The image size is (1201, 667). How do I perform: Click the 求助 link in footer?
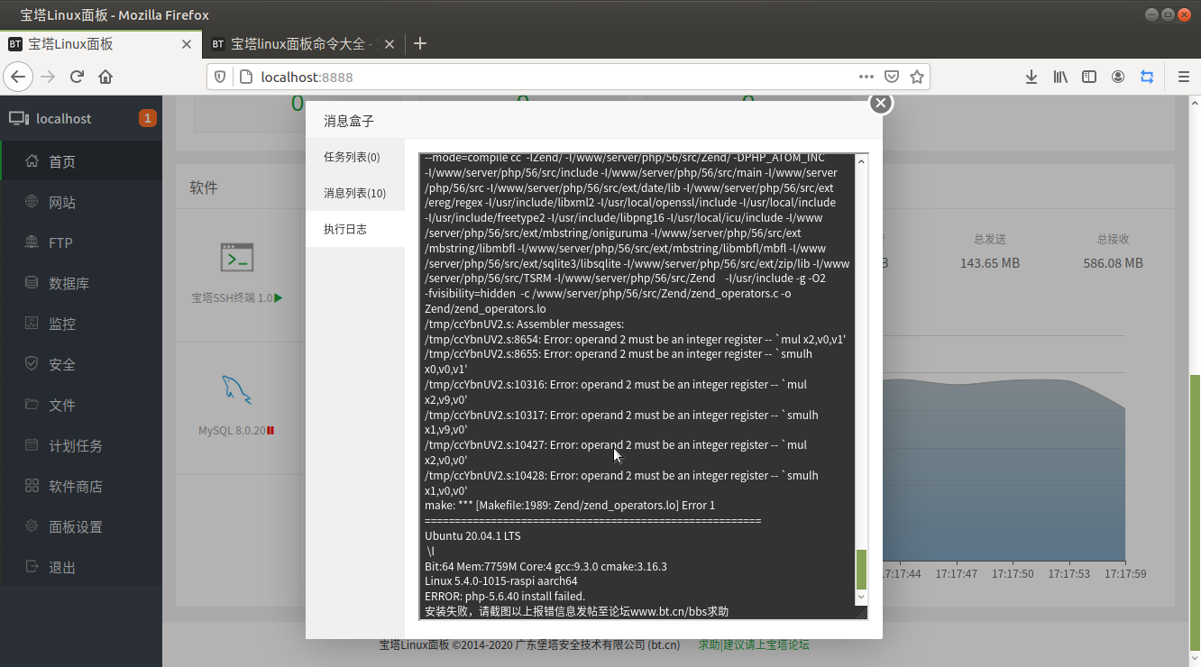coord(709,644)
